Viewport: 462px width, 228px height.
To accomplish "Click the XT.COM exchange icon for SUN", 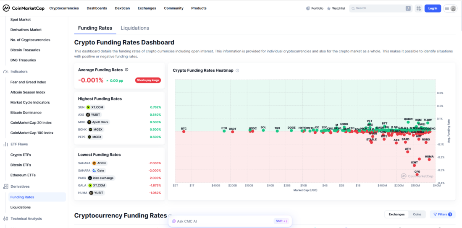I will point(88,107).
